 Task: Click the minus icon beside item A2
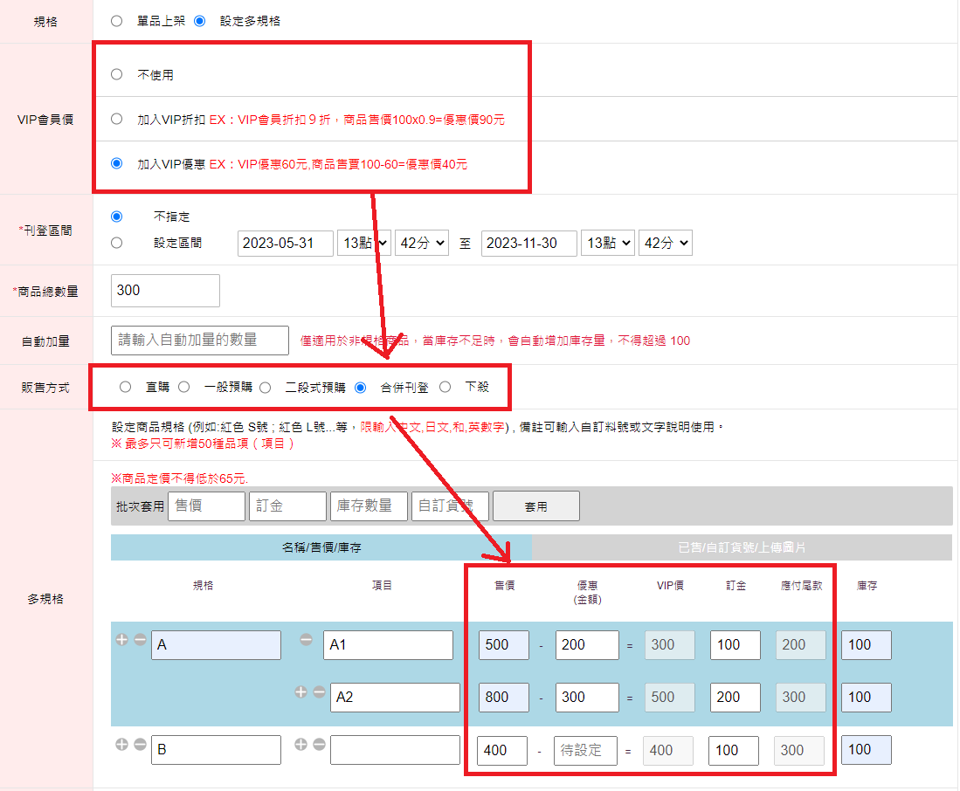point(319,691)
